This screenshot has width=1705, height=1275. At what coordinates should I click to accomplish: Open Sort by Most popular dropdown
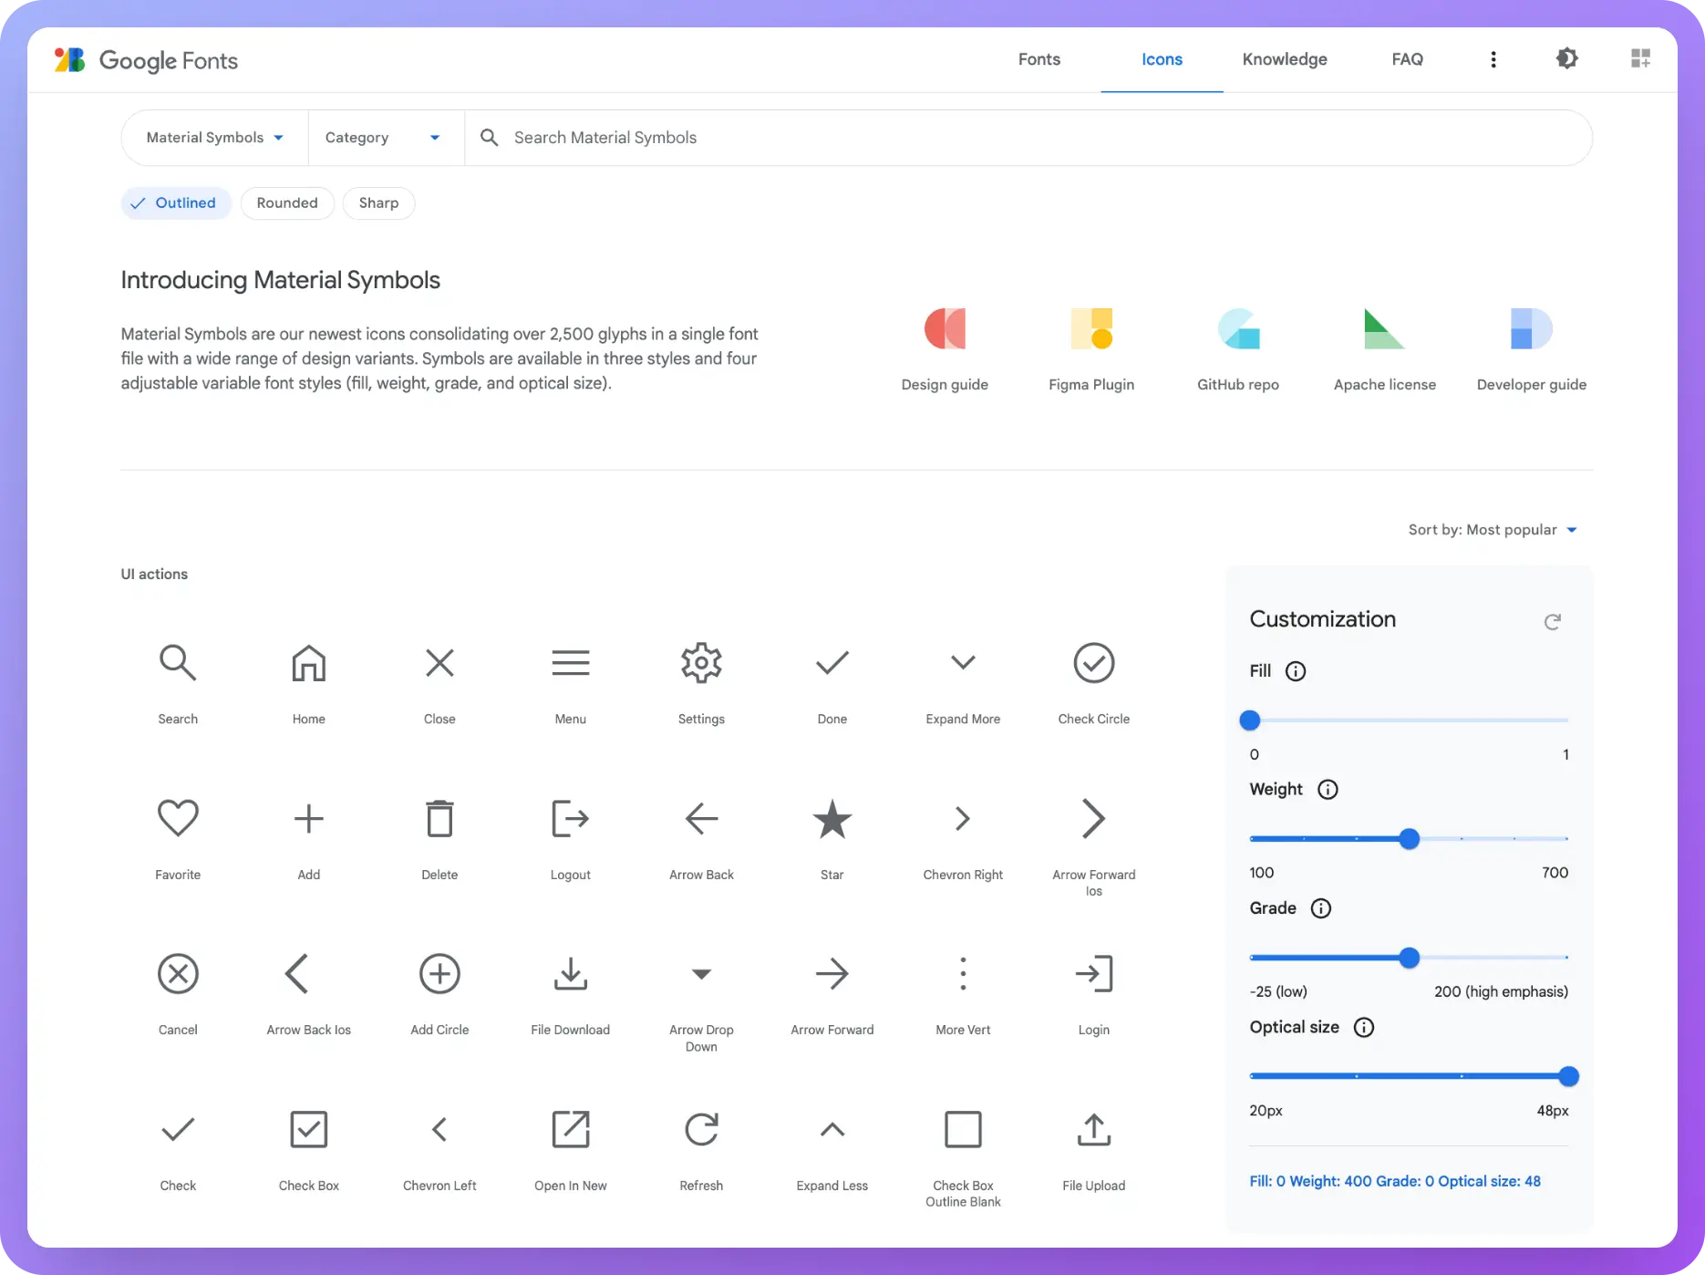pyautogui.click(x=1493, y=530)
